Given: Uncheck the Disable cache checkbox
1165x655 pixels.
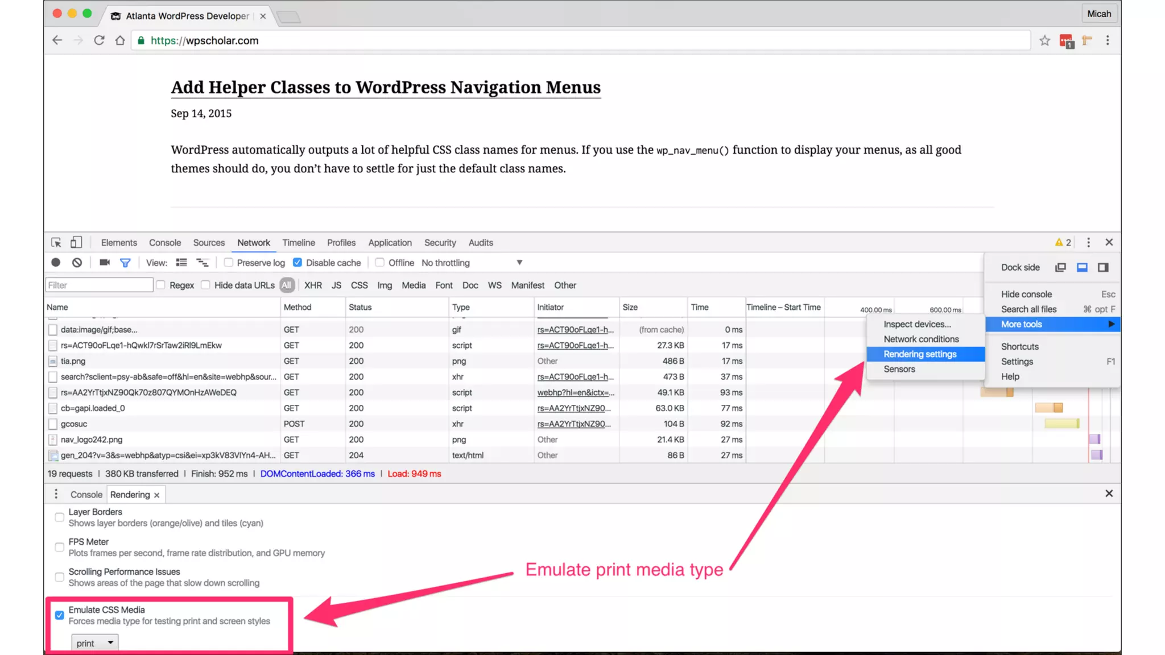Looking at the screenshot, I should pos(298,263).
